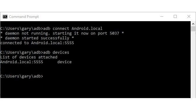Viewport: 196px width, 110px height.
Task: Click the blank title bar area
Action: 97,16
